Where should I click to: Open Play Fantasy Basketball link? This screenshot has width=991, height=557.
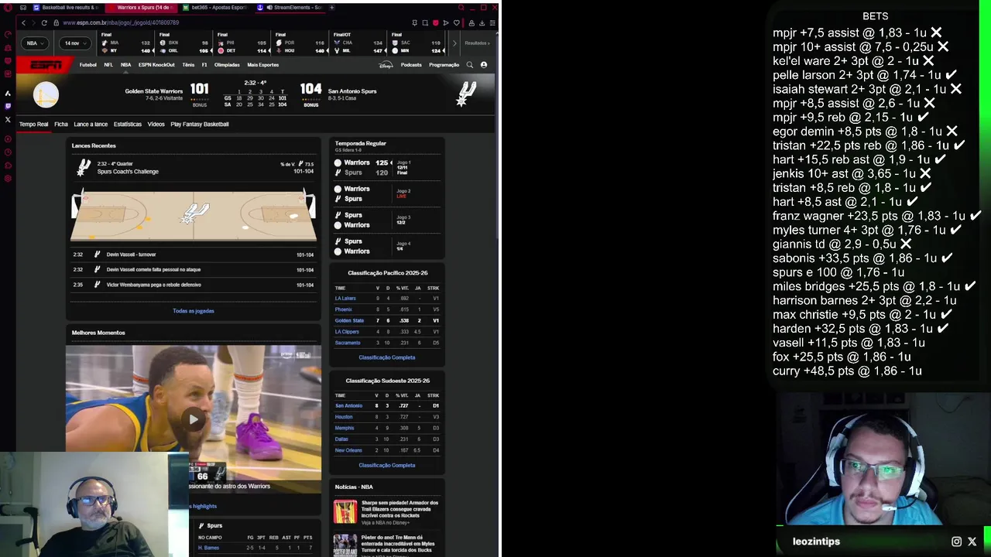point(200,124)
